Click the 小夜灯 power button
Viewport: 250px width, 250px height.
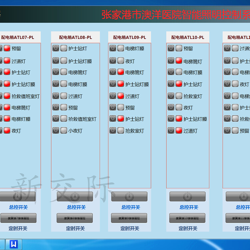tap(56, 130)
